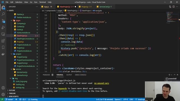Viewport: 180px width, 101px height.
Task: Close the terminal panel
Action: tap(177, 75)
